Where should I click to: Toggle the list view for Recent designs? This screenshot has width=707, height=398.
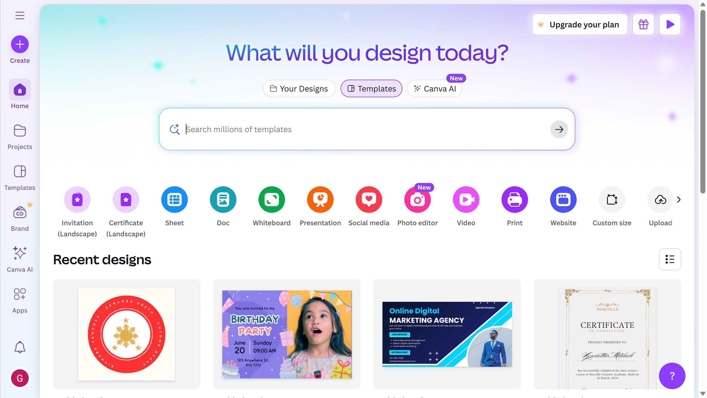(x=670, y=259)
